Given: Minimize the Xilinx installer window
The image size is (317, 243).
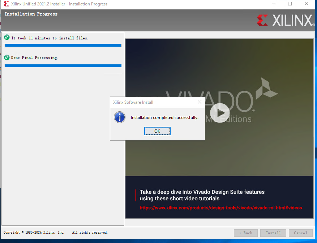Looking at the screenshot, I should click(x=274, y=4).
